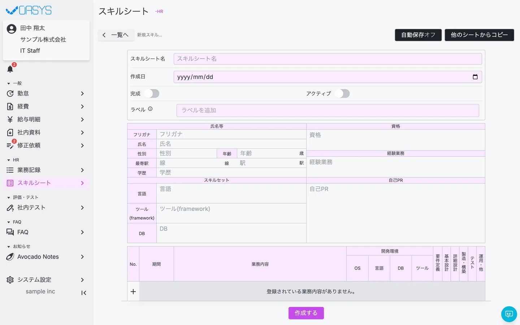Add a work history row with plus
Viewport: 520px width, 325px height.
click(x=133, y=291)
